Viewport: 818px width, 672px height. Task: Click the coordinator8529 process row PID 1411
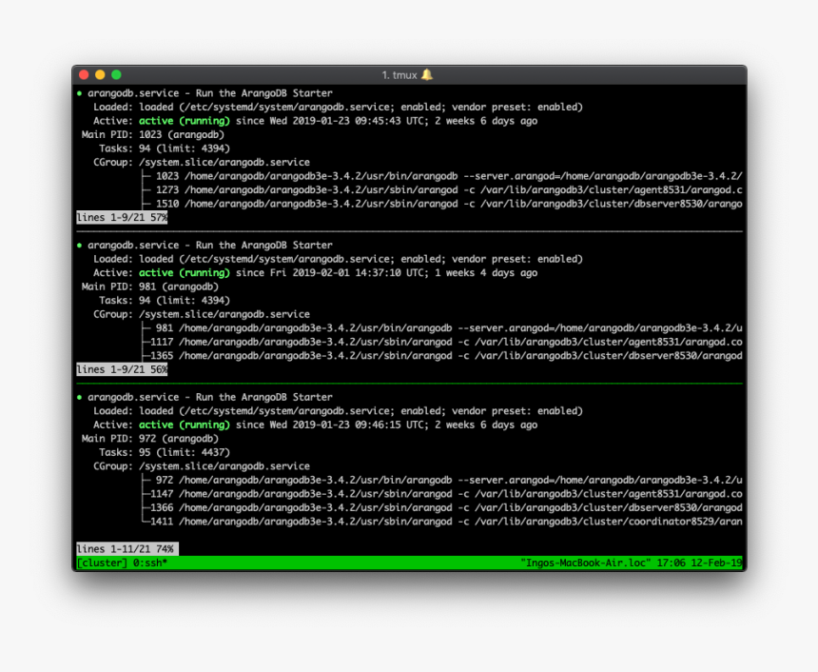point(442,521)
